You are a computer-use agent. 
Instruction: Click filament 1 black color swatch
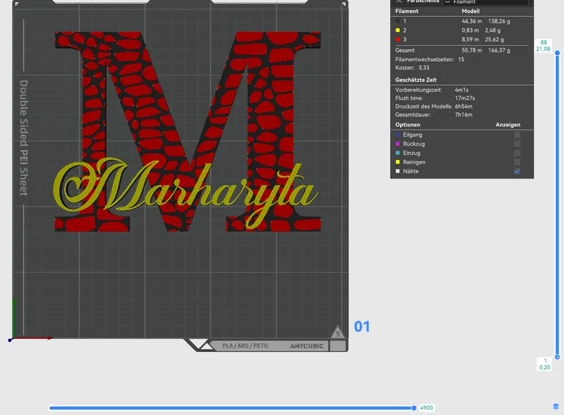(397, 21)
